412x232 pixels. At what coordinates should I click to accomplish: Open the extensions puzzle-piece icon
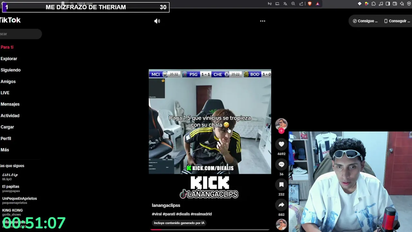click(x=373, y=4)
